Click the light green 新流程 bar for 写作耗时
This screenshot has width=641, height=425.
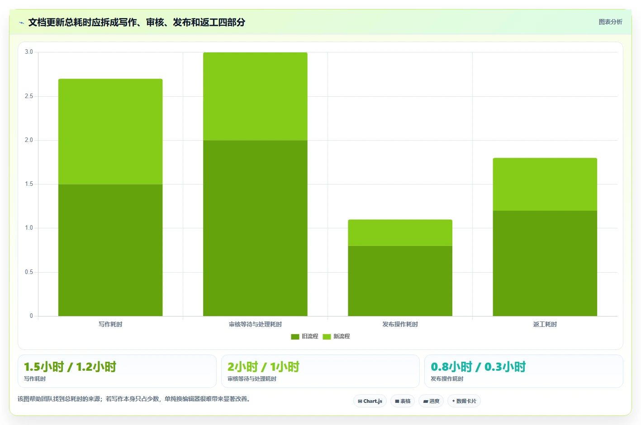tap(110, 132)
